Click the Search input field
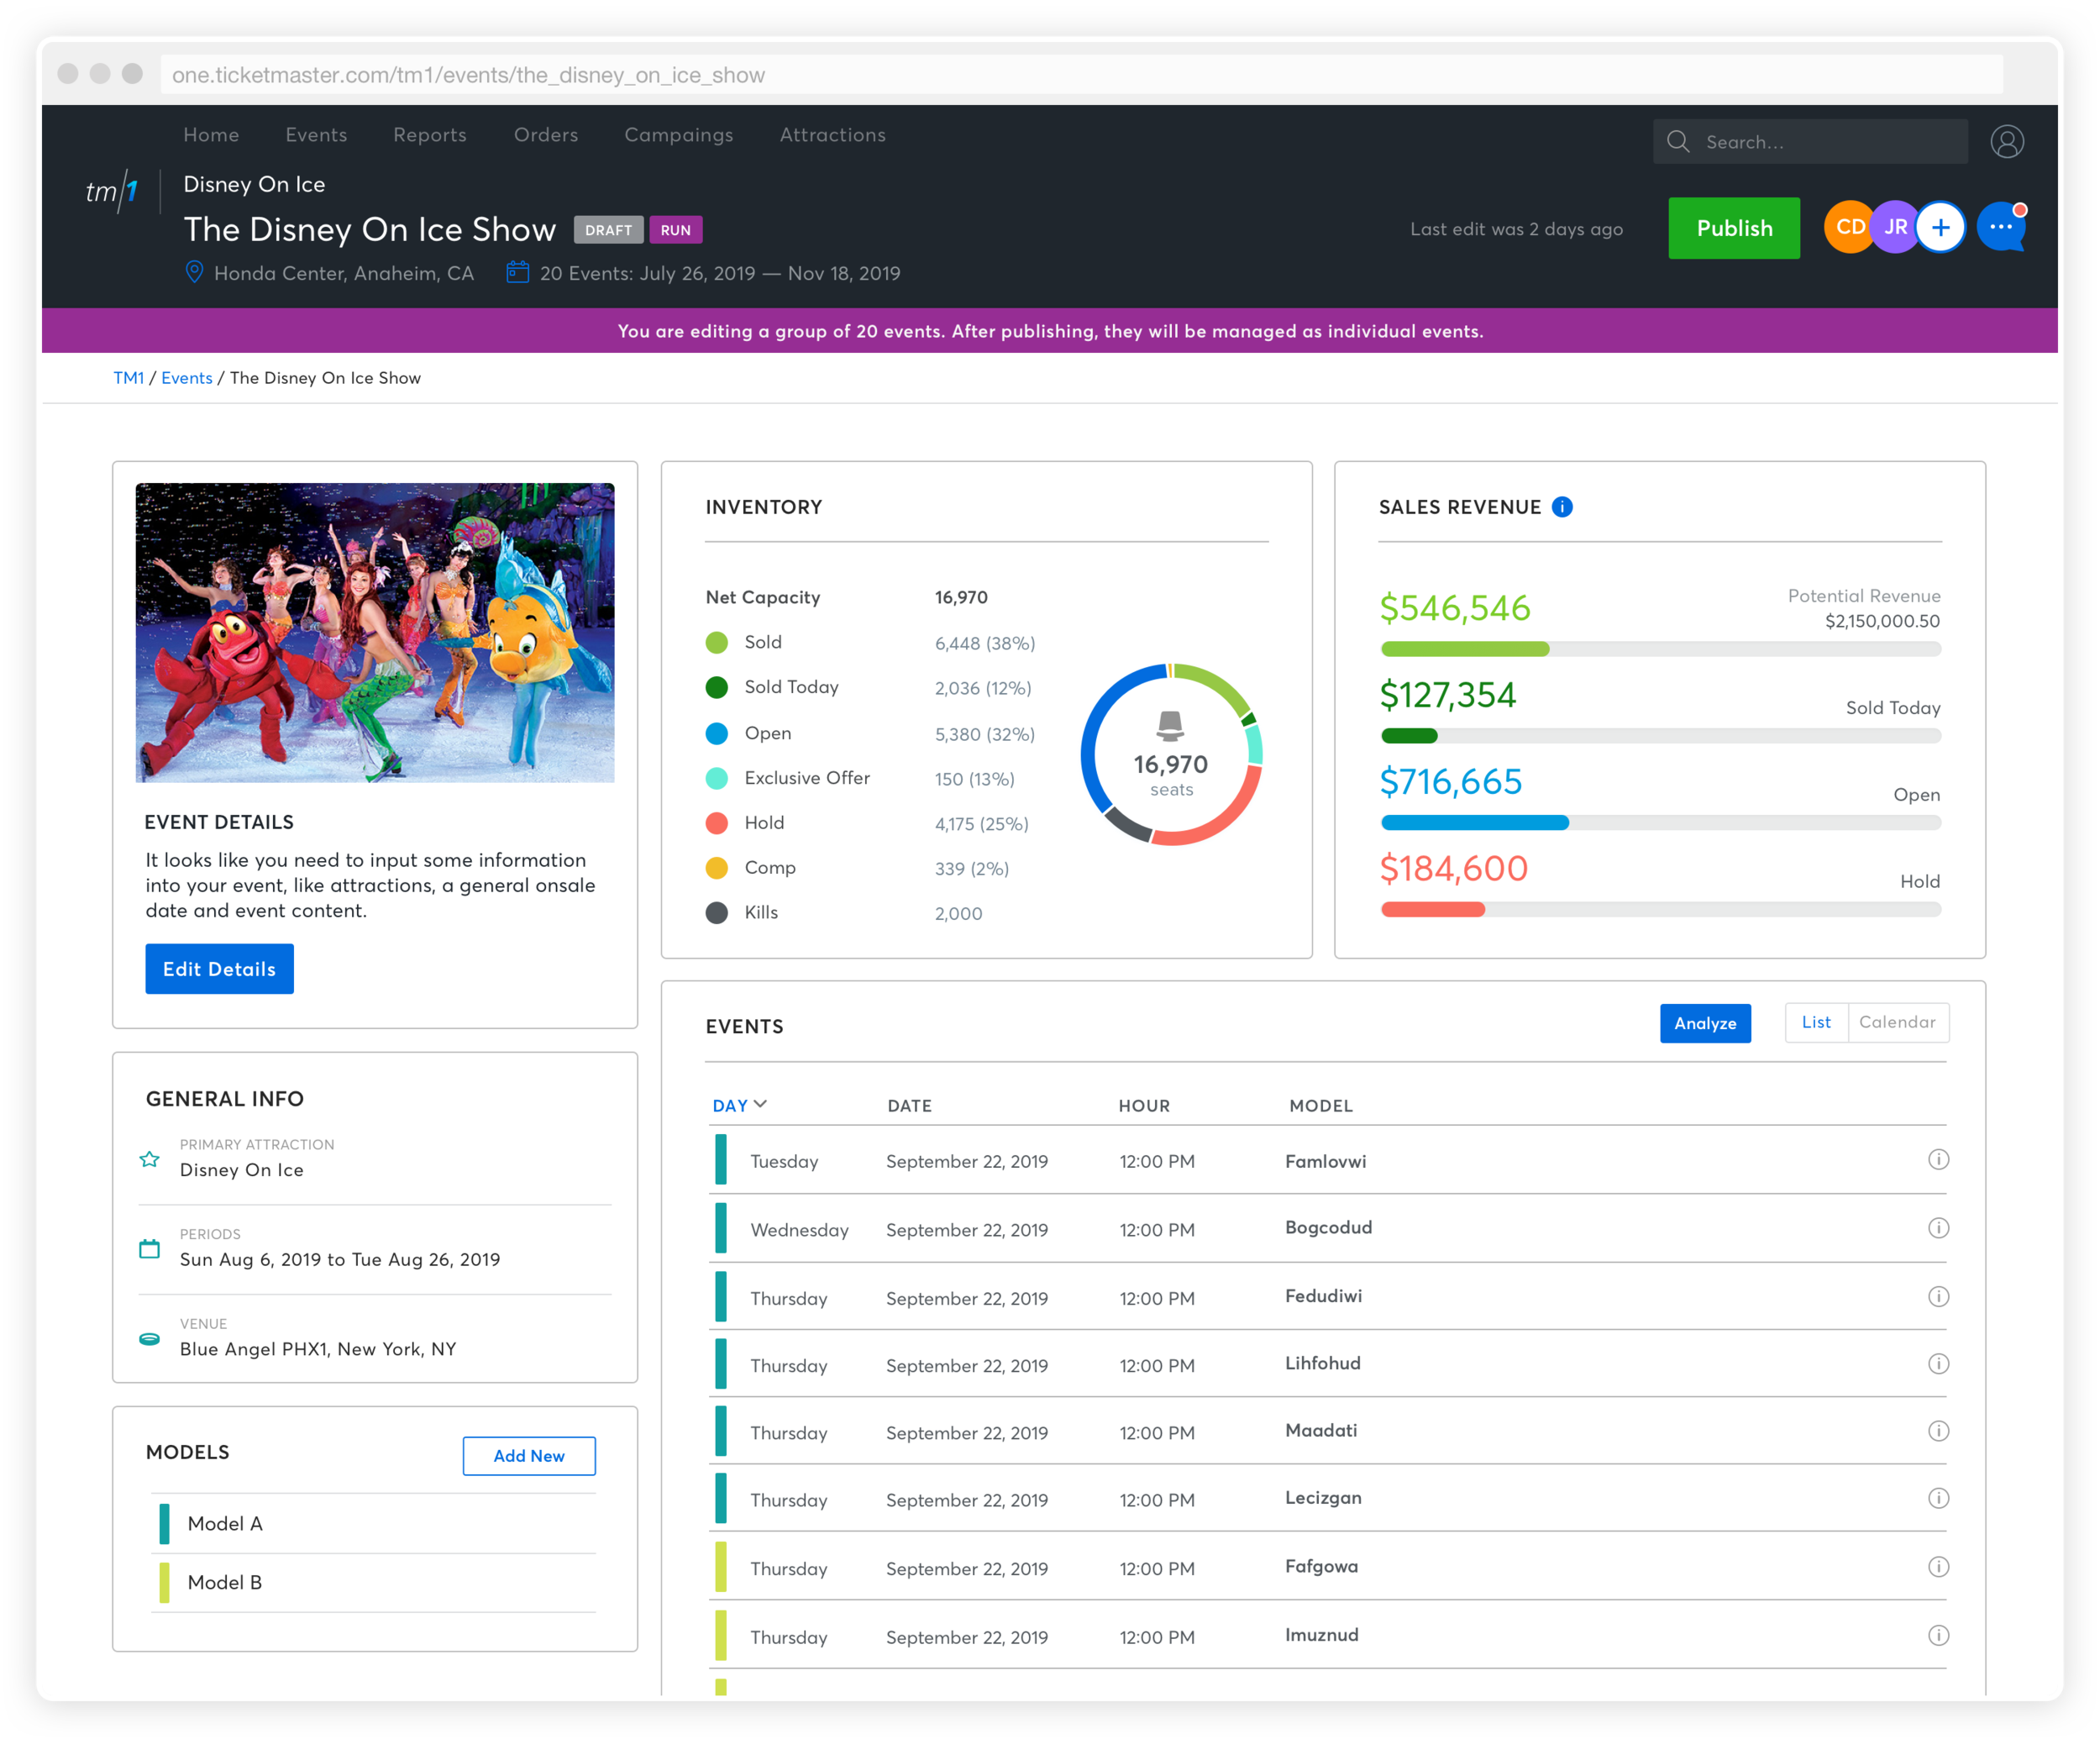The height and width of the screenshot is (1739, 2100). [x=1825, y=142]
